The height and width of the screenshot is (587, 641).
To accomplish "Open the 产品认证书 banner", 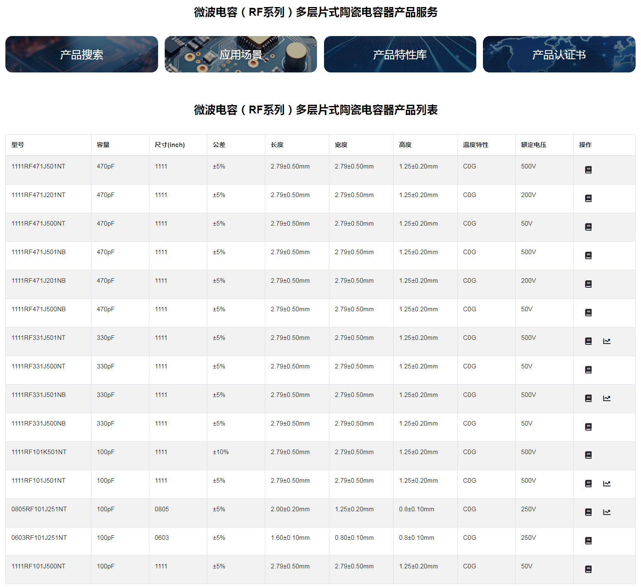I will click(559, 54).
